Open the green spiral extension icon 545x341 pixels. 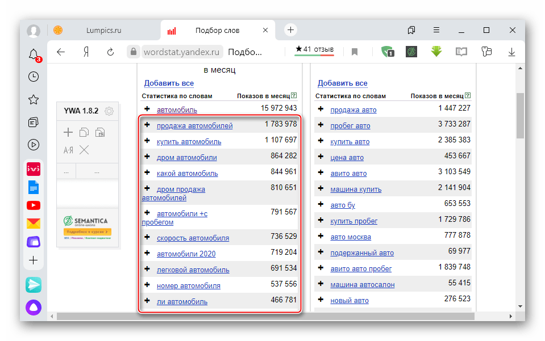pyautogui.click(x=411, y=52)
